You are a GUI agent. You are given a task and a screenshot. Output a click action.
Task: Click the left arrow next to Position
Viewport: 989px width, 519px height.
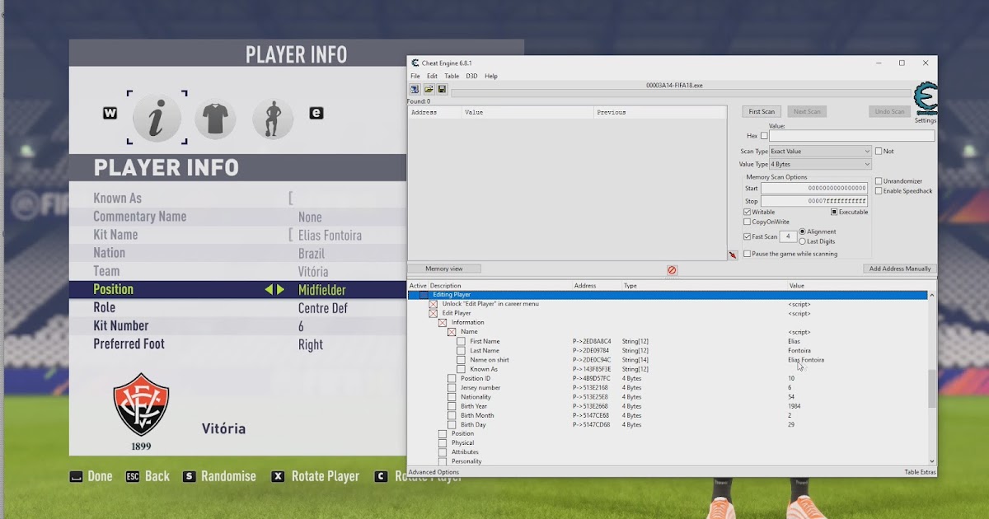coord(269,290)
